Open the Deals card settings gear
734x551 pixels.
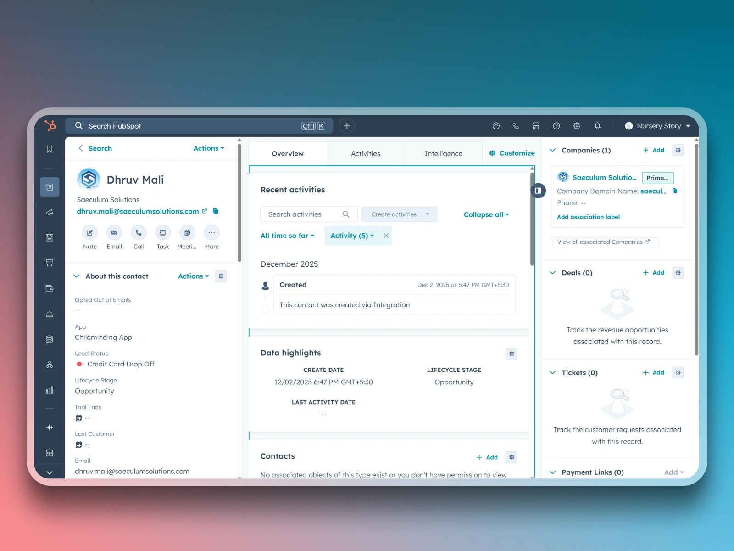[678, 273]
